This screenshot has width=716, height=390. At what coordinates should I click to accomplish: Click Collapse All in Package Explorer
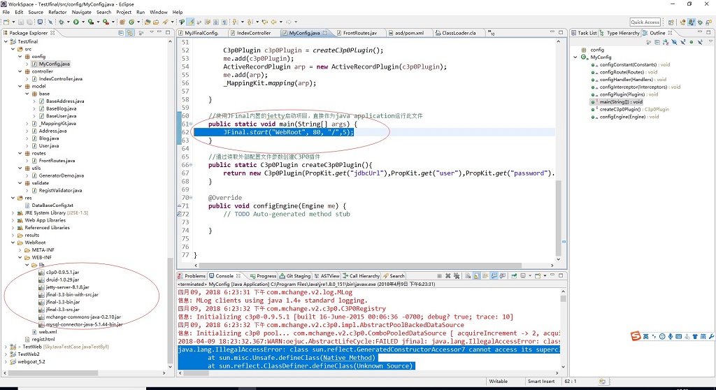(x=121, y=33)
